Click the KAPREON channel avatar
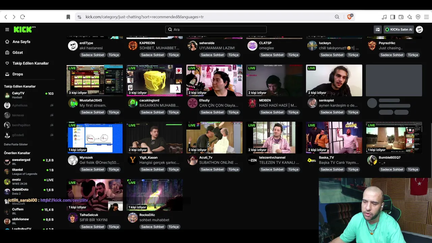432x243 pixels. 133,46
